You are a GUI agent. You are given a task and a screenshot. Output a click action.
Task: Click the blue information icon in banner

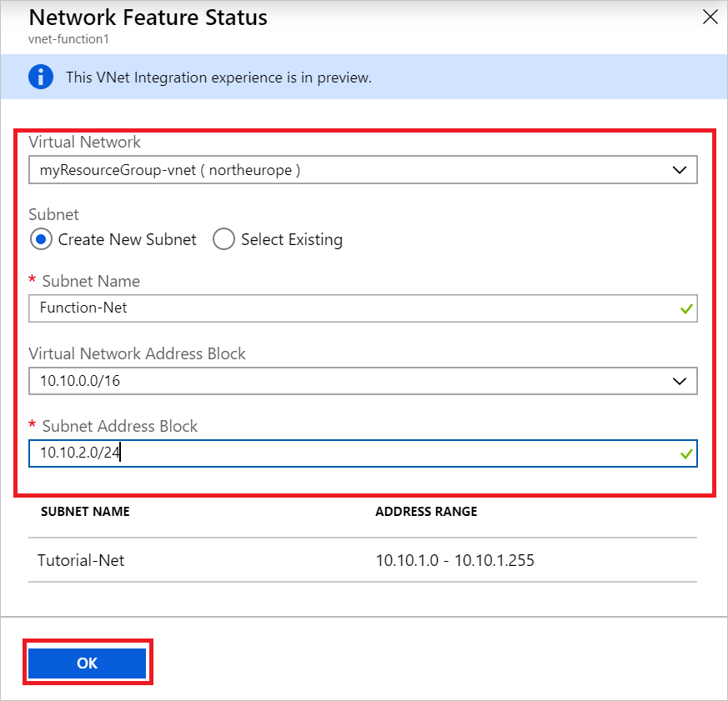tap(40, 77)
